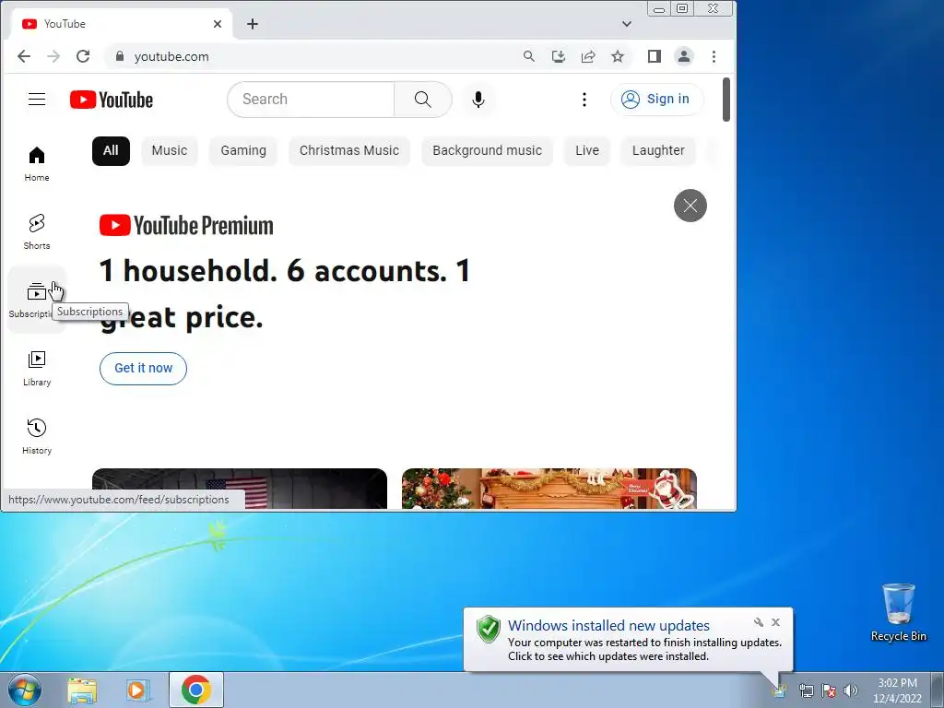
Task: Open Windows Explorer from taskbar
Action: click(82, 690)
